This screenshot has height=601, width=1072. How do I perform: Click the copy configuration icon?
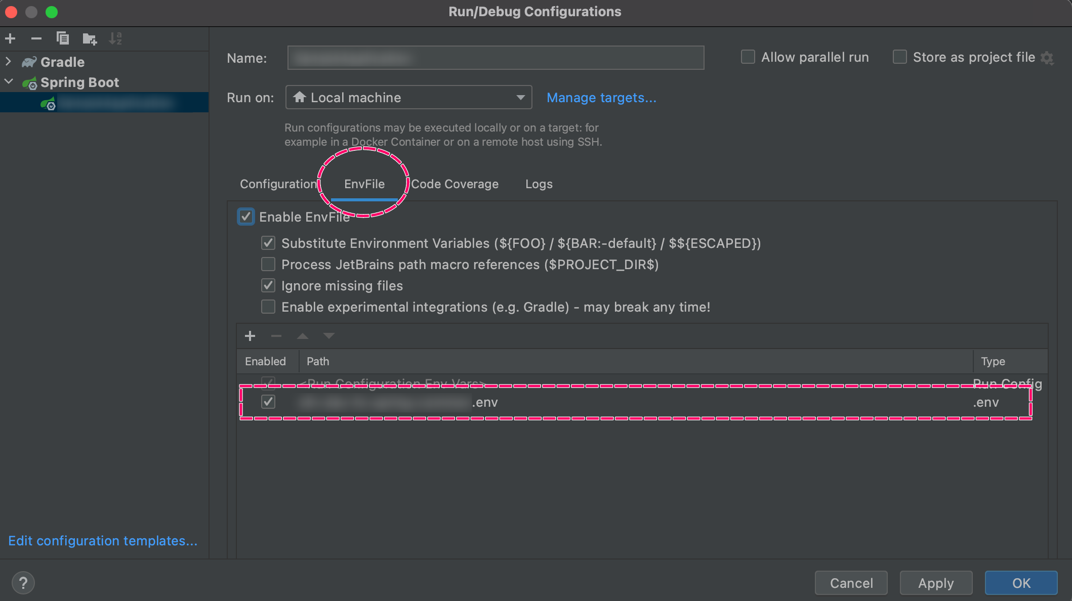coord(63,38)
